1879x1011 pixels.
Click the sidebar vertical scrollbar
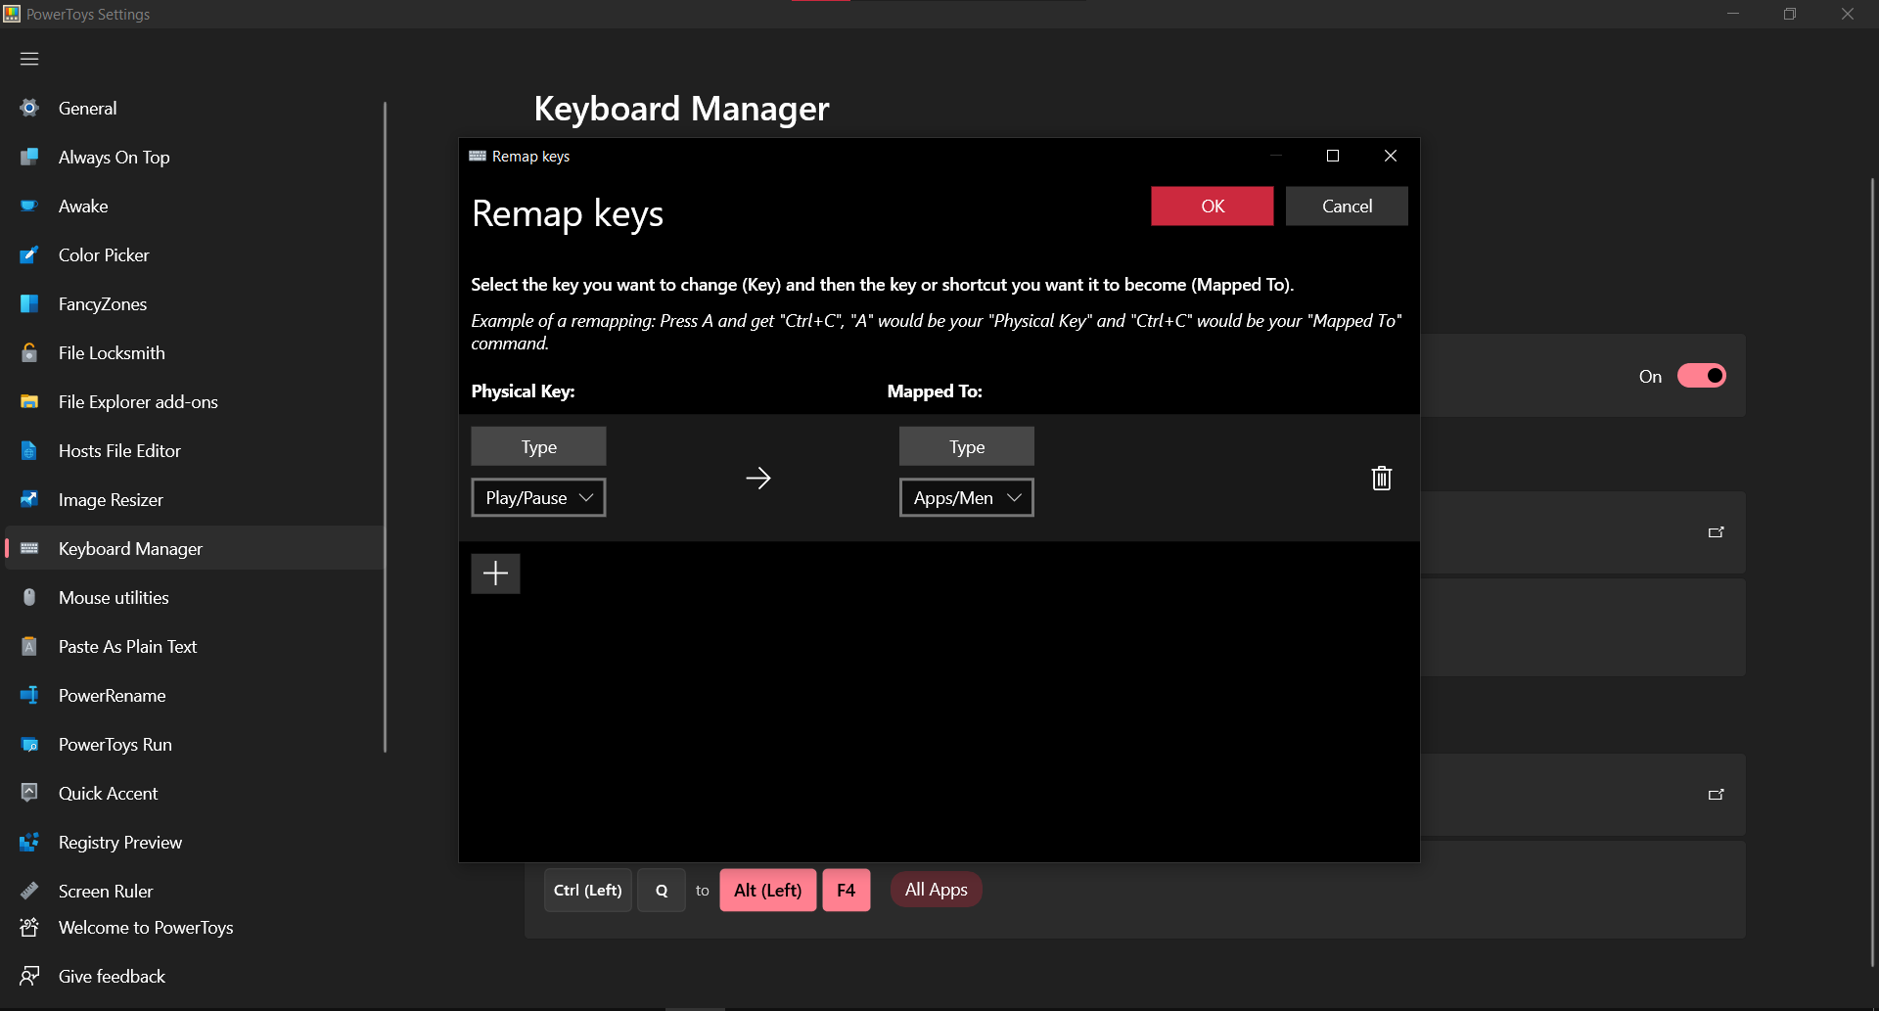pyautogui.click(x=385, y=427)
